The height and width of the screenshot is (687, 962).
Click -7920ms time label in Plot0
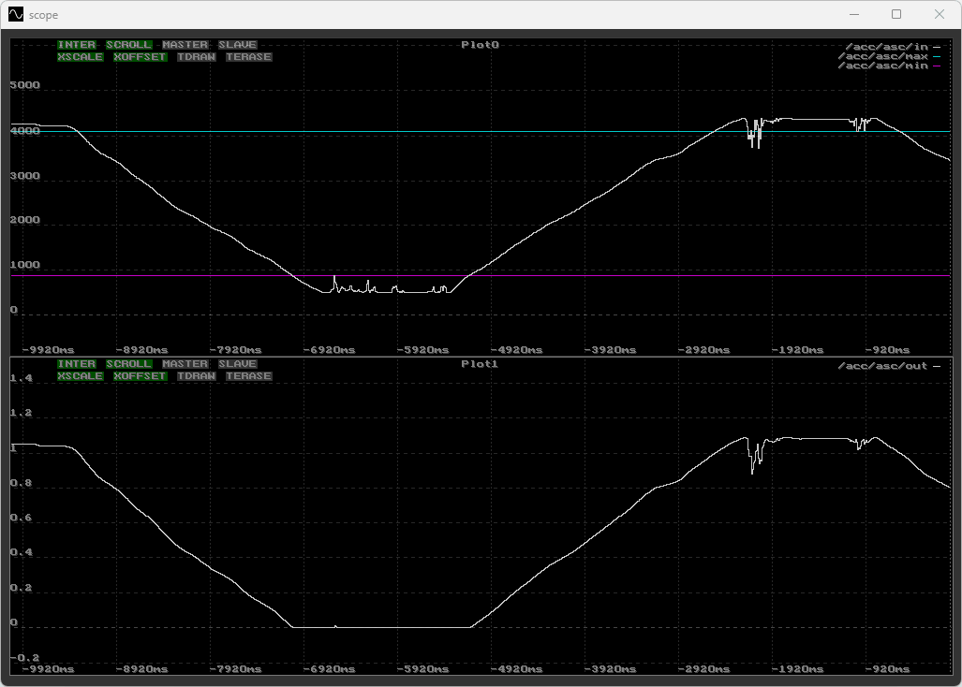click(236, 350)
